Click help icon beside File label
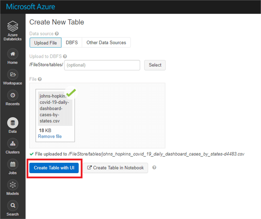Viewport: 261px width, 219px height. (x=40, y=79)
